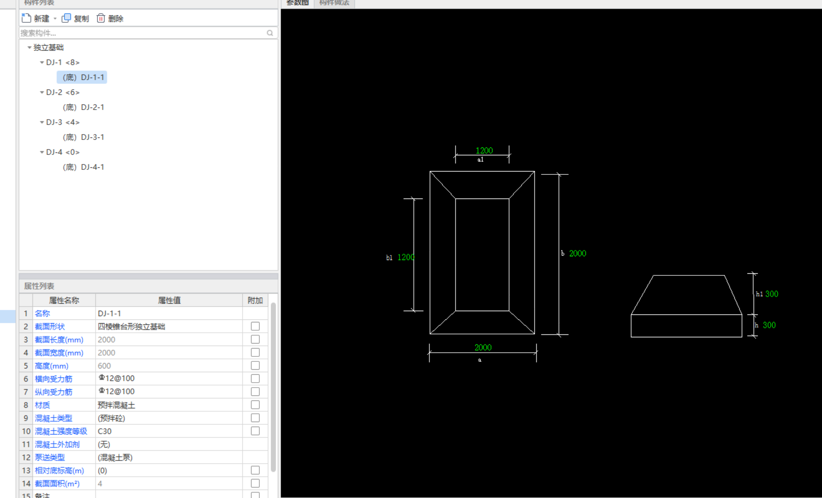Tick the 附加 checkbox for 高度
Viewport: 822px width, 498px height.
coord(255,366)
